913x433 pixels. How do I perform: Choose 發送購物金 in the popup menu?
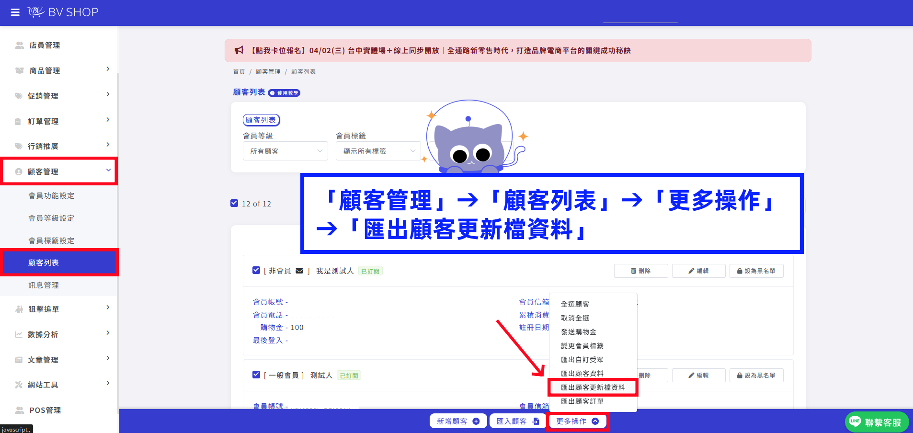tap(578, 332)
